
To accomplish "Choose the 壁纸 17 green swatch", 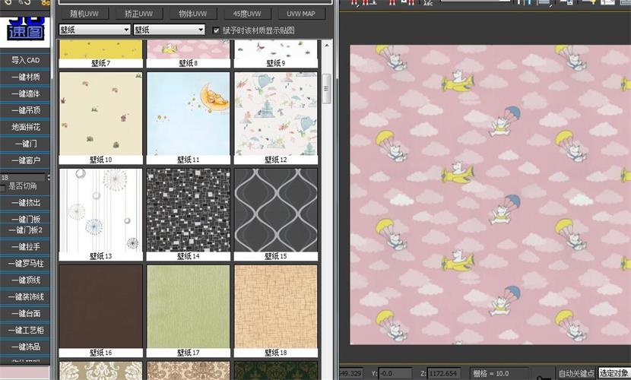I will (189, 306).
